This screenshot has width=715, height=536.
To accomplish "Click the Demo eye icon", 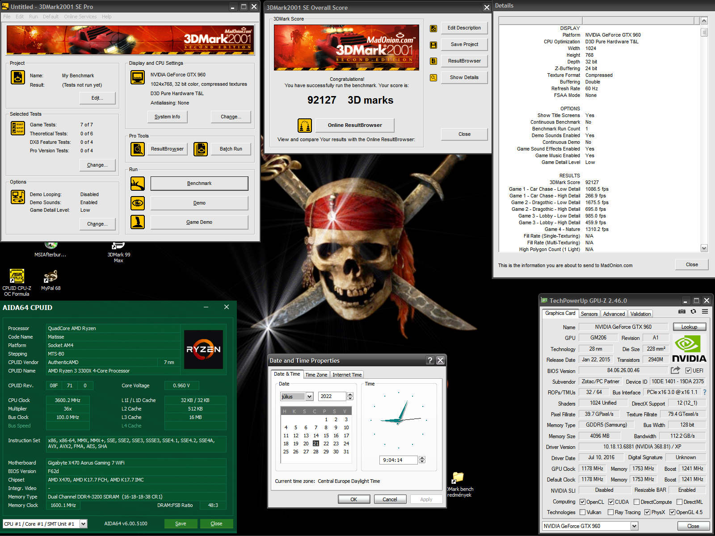I will click(138, 203).
